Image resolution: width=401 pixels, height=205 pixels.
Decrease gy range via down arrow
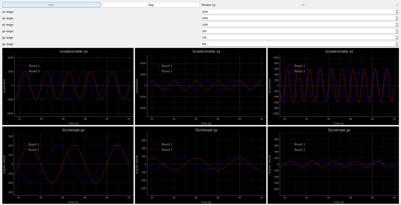coord(397,39)
